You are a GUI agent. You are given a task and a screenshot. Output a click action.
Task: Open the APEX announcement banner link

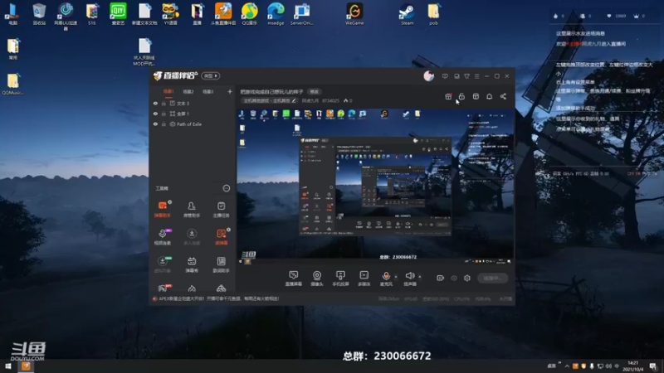click(218, 298)
